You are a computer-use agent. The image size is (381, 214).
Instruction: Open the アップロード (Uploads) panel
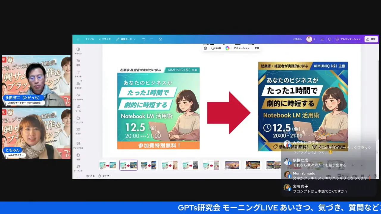point(78,97)
